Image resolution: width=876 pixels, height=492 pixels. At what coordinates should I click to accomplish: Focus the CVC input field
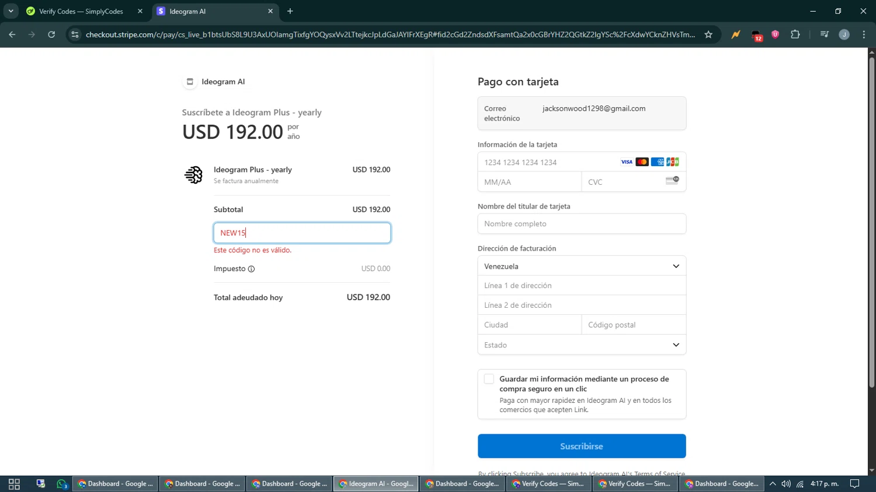point(634,182)
